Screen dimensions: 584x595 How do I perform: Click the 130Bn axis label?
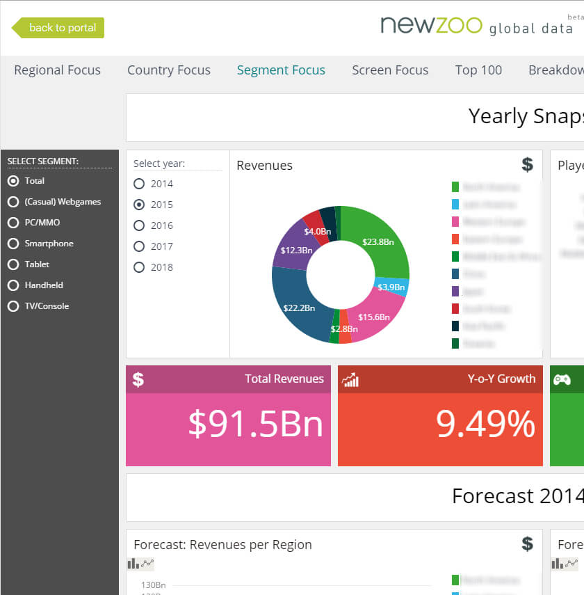(x=153, y=585)
